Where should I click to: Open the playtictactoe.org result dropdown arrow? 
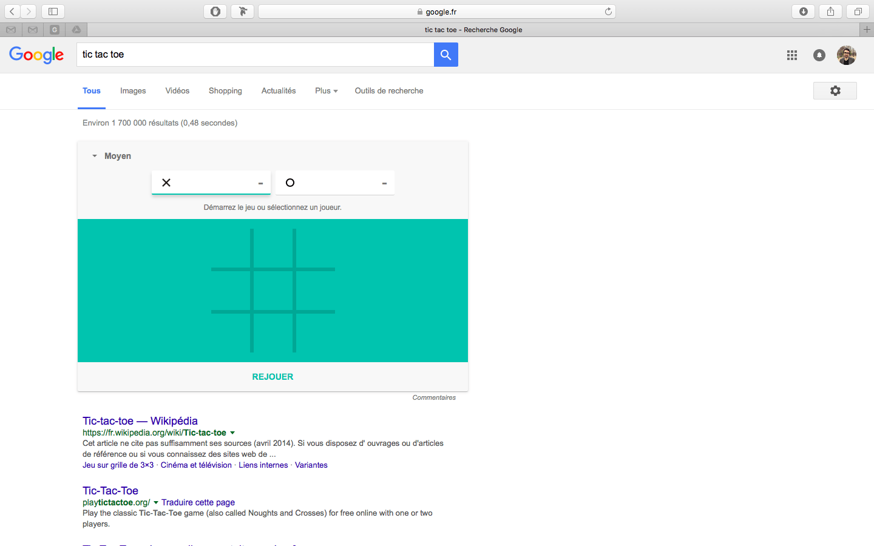[x=156, y=502]
